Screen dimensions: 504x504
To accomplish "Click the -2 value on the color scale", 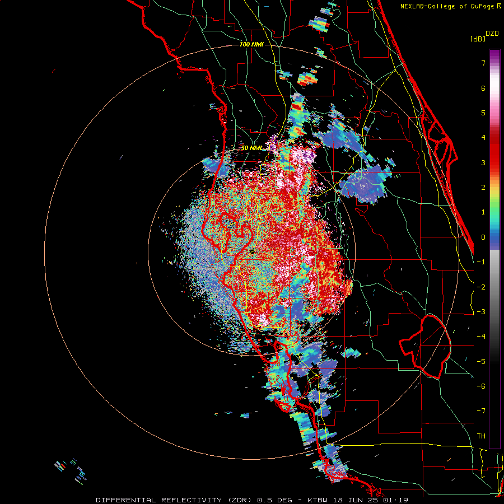I will click(x=481, y=287).
